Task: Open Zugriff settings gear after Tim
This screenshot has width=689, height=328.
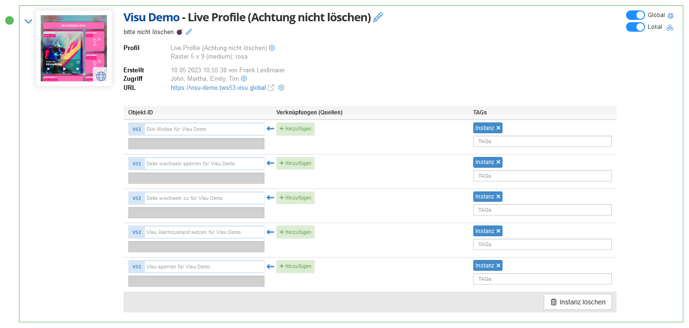Action: pos(244,78)
